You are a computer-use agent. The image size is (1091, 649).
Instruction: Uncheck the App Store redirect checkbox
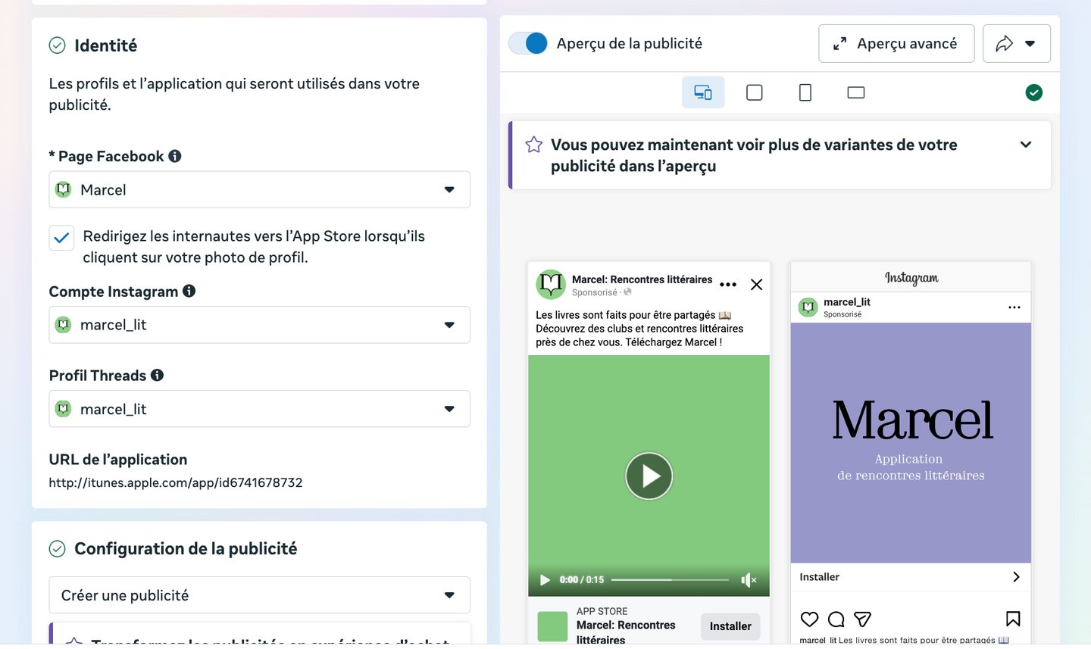click(61, 238)
